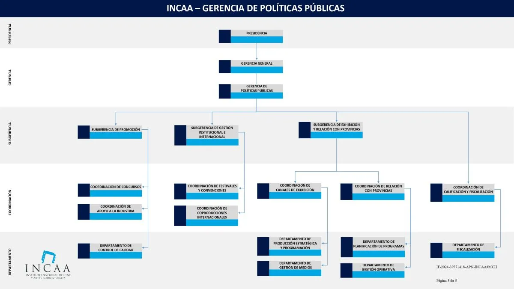This screenshot has width=514, height=289.
Task: Click Departamento de Gestión de Medios
Action: [289, 268]
